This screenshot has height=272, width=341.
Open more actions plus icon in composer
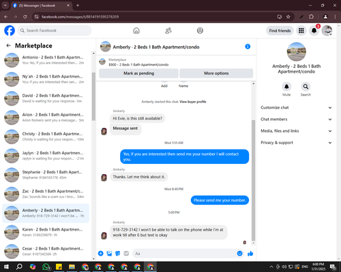[x=101, y=254]
